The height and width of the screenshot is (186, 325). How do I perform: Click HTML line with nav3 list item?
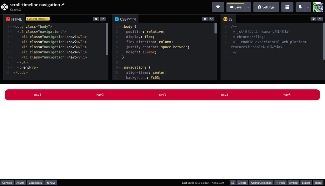[54, 47]
